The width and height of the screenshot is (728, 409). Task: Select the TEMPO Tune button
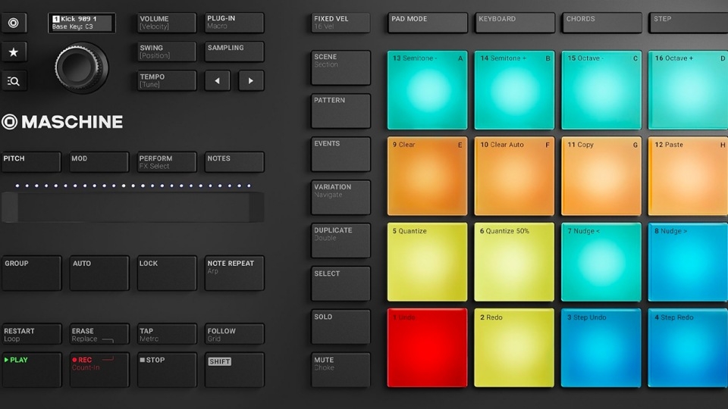[166, 81]
